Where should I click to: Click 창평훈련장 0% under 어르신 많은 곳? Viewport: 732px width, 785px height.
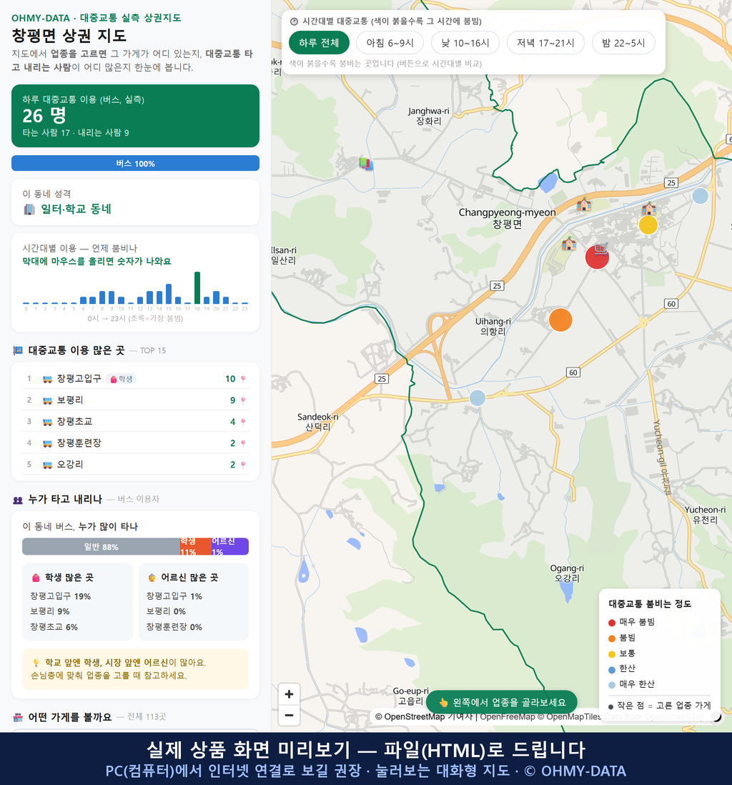(x=174, y=627)
